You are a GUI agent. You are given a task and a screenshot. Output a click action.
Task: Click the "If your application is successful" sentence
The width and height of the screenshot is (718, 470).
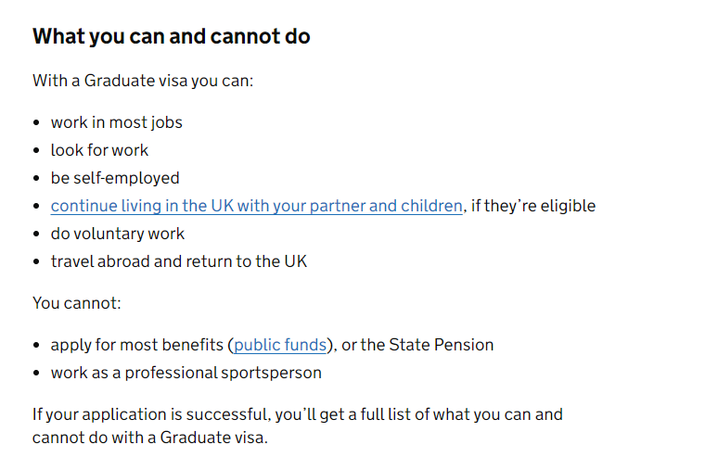point(298,426)
